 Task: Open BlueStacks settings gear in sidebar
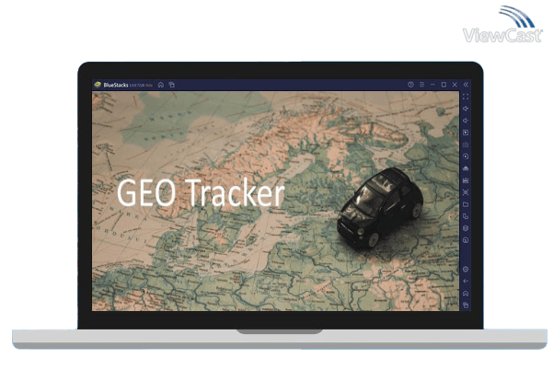pyautogui.click(x=466, y=270)
